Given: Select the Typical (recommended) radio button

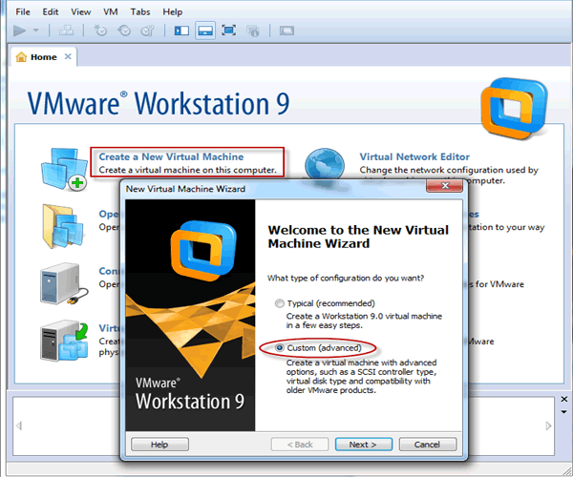Looking at the screenshot, I should coord(280,303).
